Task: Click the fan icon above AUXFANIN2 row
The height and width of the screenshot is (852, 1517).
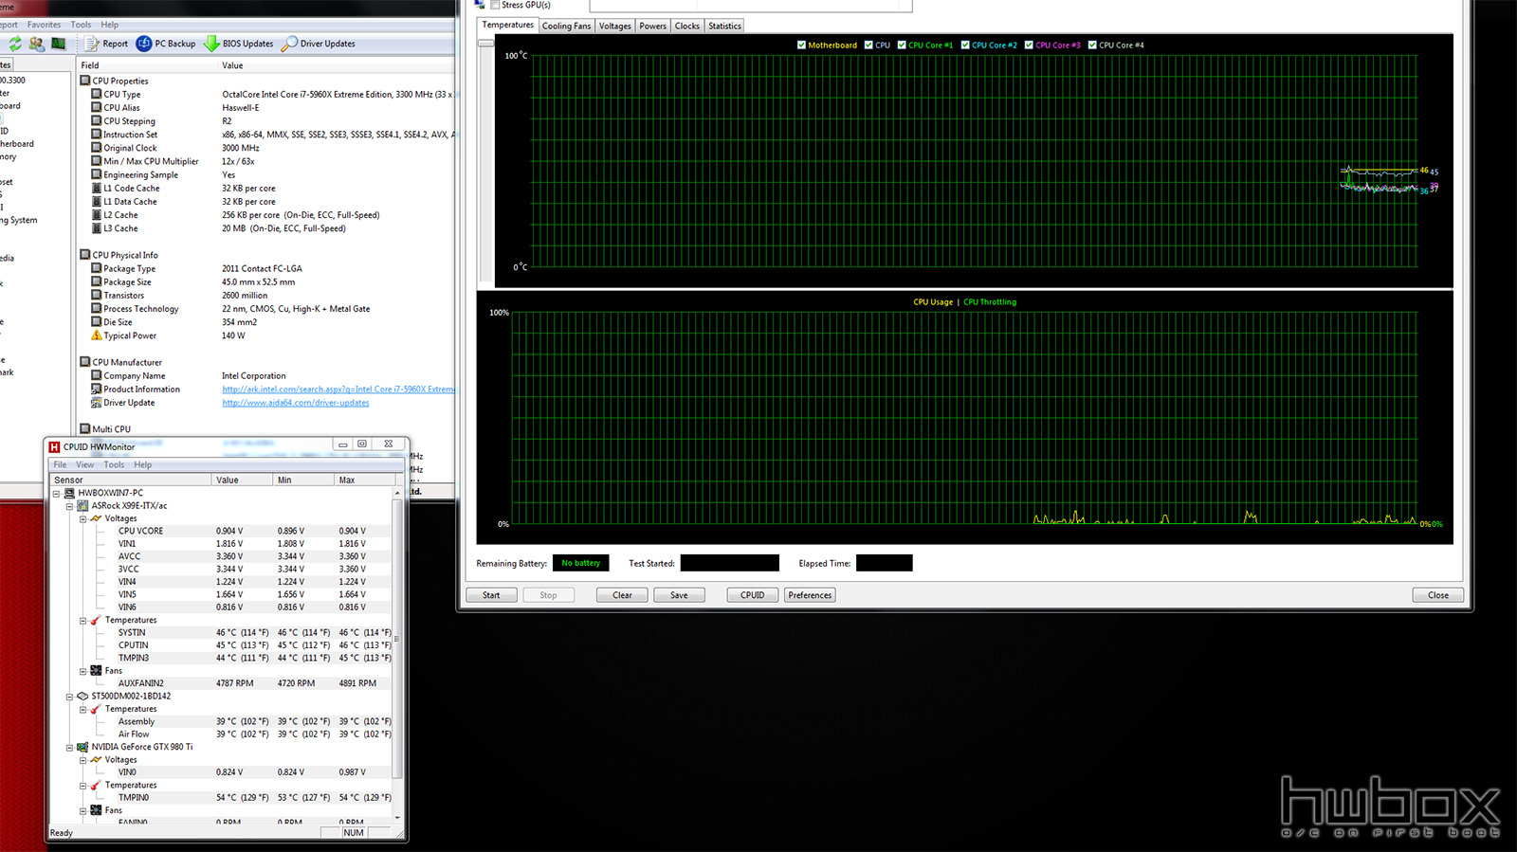Action: click(96, 671)
